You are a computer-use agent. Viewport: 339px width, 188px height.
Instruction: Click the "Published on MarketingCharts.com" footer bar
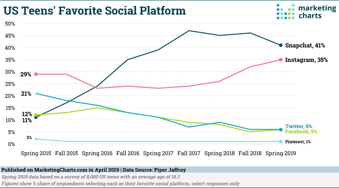(169, 169)
